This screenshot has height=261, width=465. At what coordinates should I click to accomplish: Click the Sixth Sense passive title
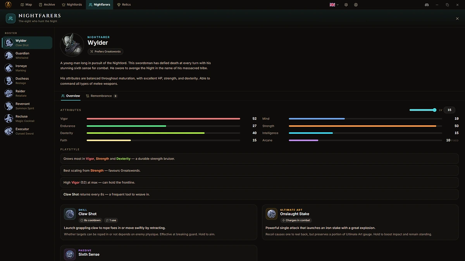coord(89,254)
